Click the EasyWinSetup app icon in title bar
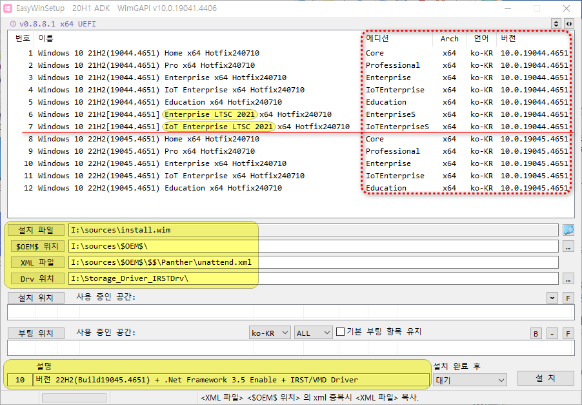This screenshot has width=582, height=405. (x=8, y=8)
